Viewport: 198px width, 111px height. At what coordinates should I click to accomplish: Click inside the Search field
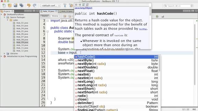(x=179, y=6)
